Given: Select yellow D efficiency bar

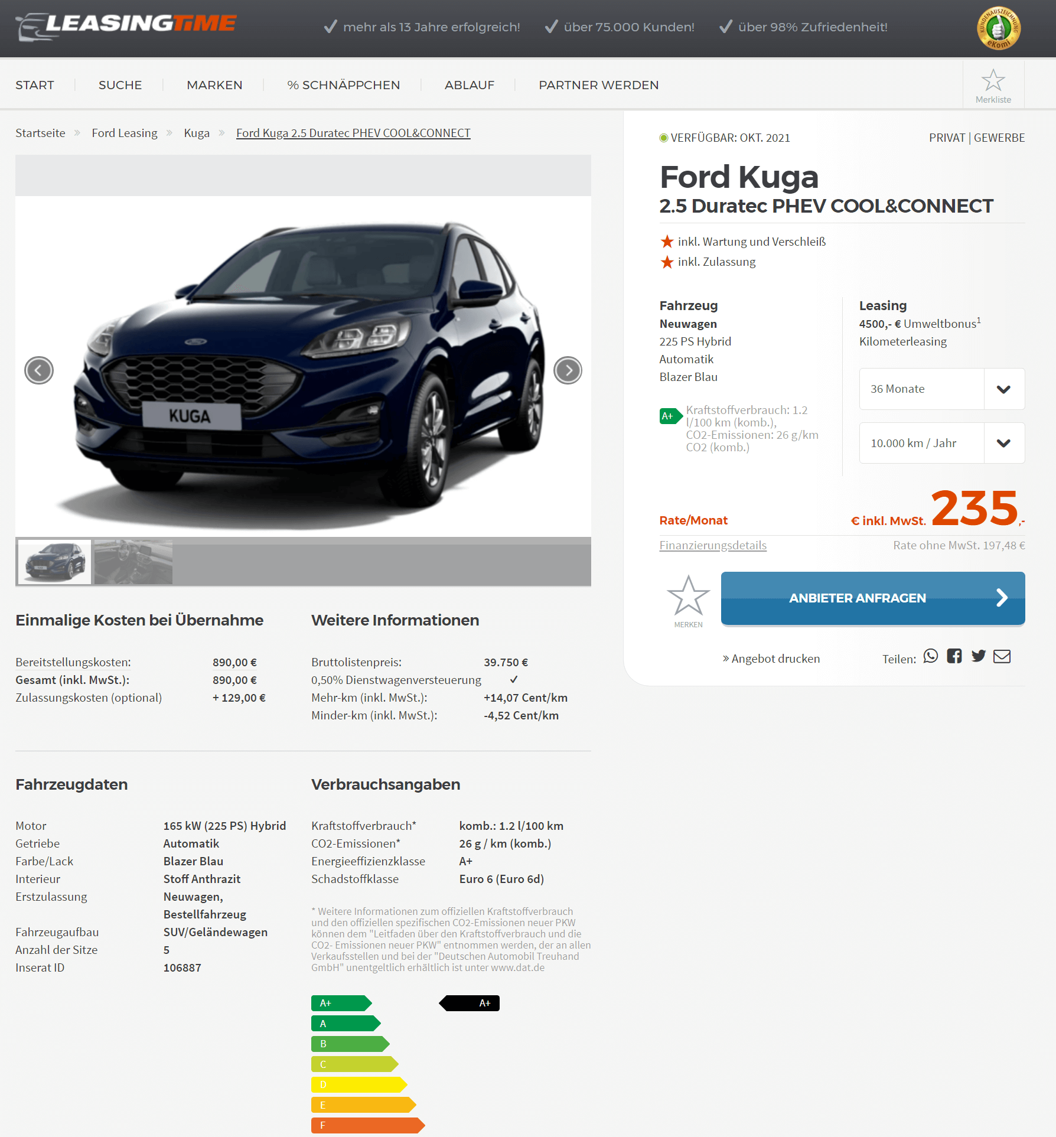Looking at the screenshot, I should pyautogui.click(x=359, y=1084).
